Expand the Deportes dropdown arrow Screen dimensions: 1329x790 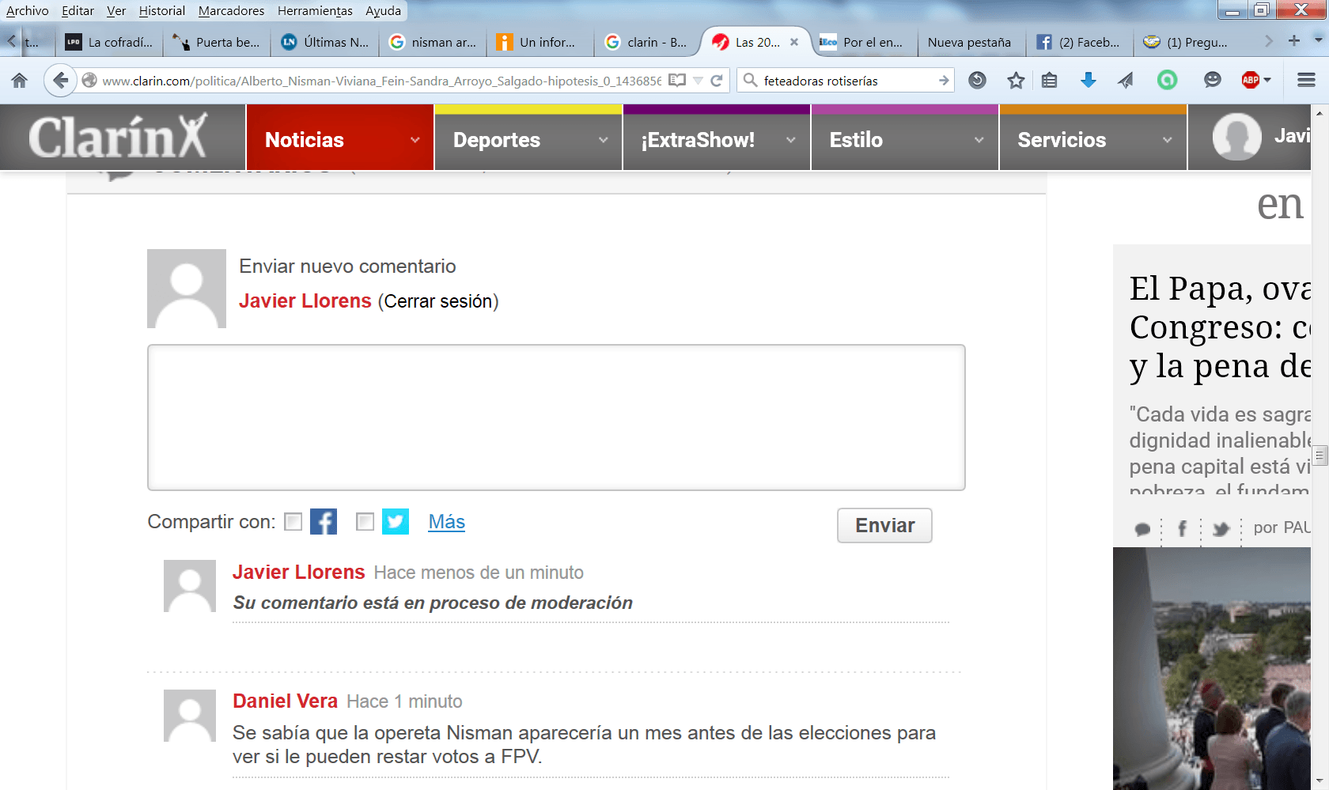click(603, 140)
